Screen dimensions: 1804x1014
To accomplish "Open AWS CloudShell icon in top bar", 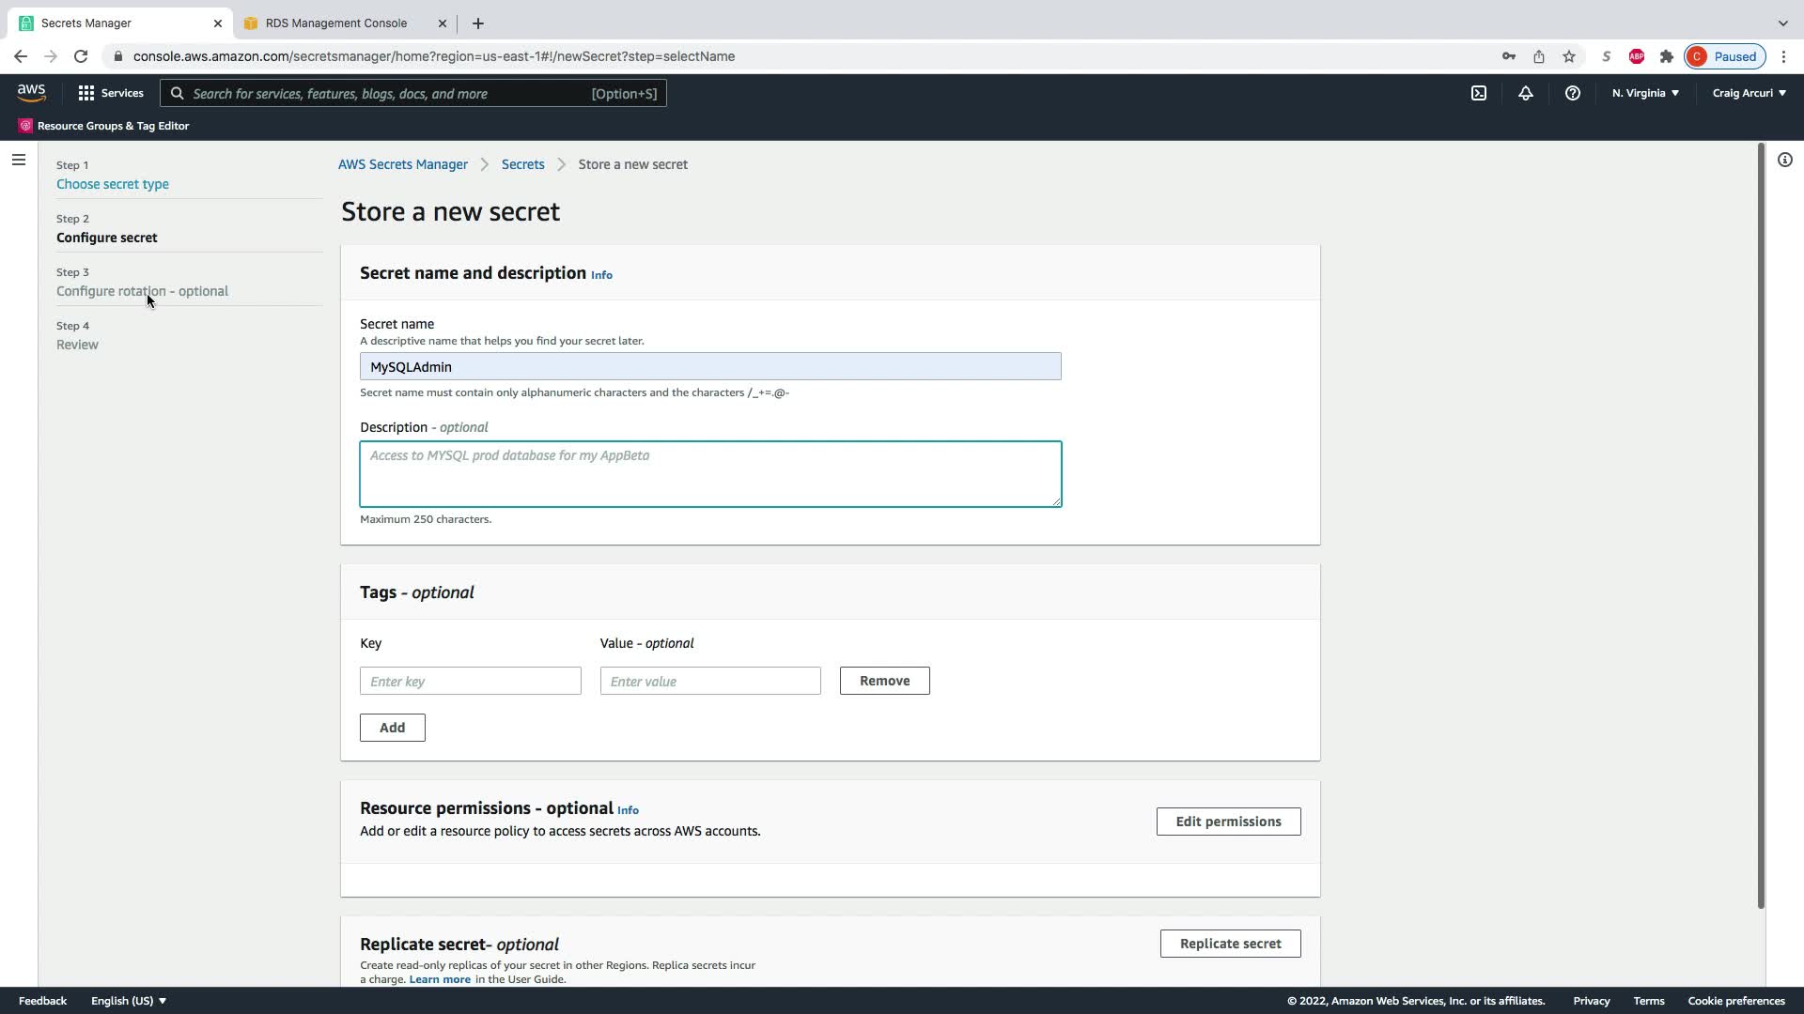I will 1479,93.
